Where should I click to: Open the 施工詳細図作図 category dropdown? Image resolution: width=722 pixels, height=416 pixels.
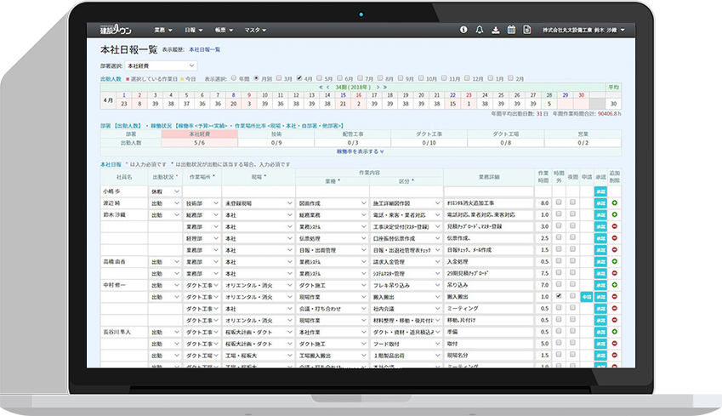point(406,203)
